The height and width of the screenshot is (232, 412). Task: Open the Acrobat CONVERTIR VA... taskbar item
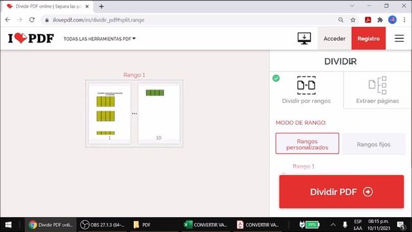click(257, 225)
